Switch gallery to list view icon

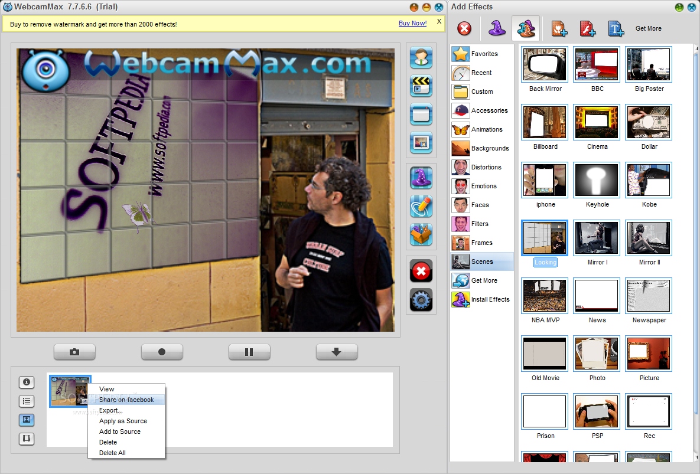coord(27,401)
